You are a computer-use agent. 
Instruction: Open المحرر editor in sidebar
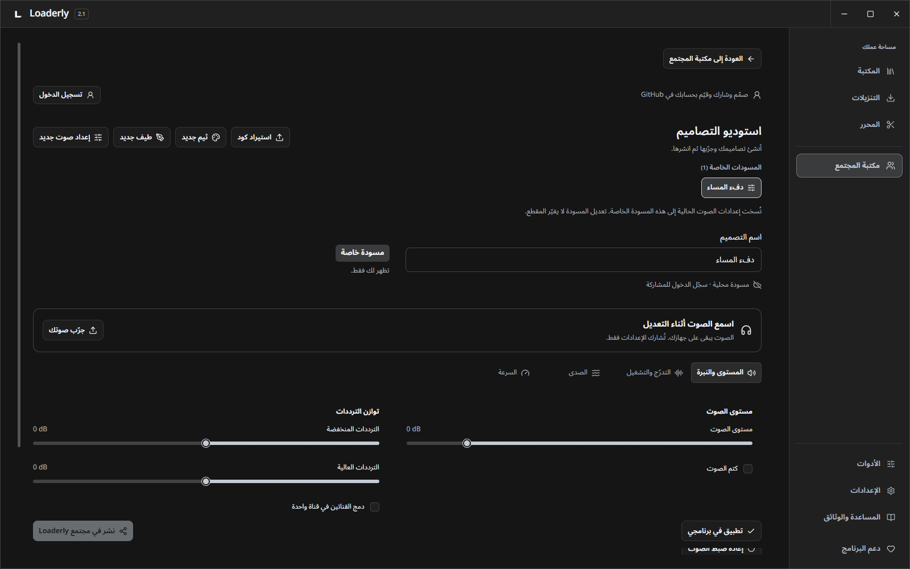[849, 125]
